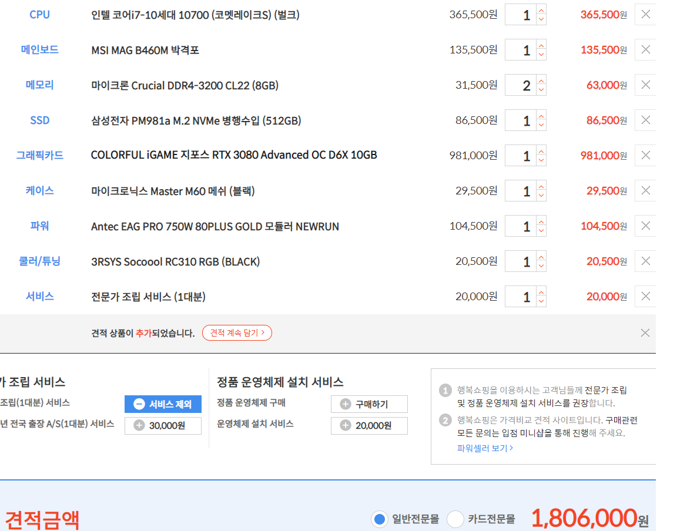Screen dimensions: 677x531
Task: Open the 메인보드 category link
Action: click(39, 50)
